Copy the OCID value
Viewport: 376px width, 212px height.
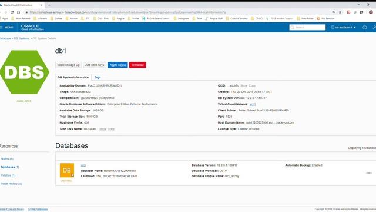(x=252, y=85)
